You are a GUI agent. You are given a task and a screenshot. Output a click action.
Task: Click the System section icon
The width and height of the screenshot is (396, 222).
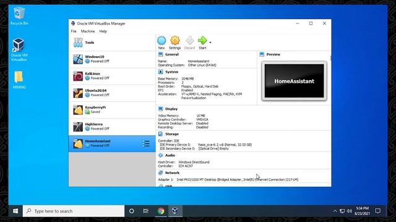(x=161, y=72)
